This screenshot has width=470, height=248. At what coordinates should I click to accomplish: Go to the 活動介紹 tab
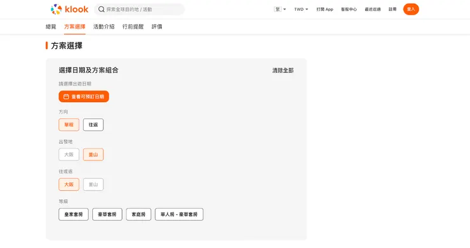pyautogui.click(x=104, y=27)
